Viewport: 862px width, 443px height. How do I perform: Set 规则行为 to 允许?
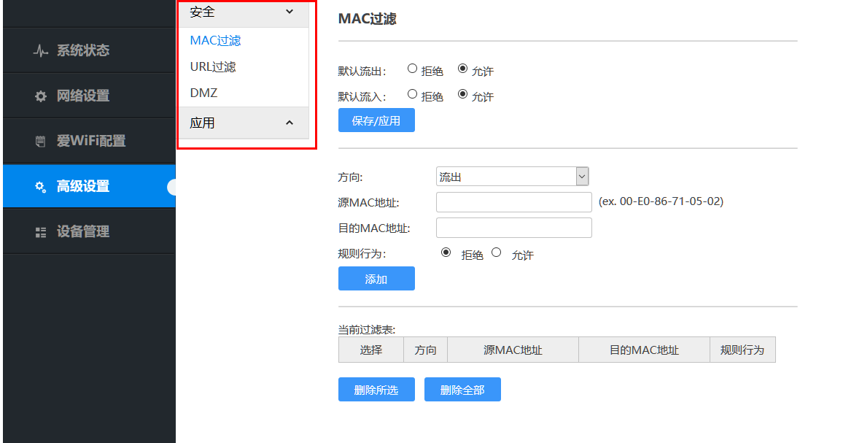coord(497,253)
